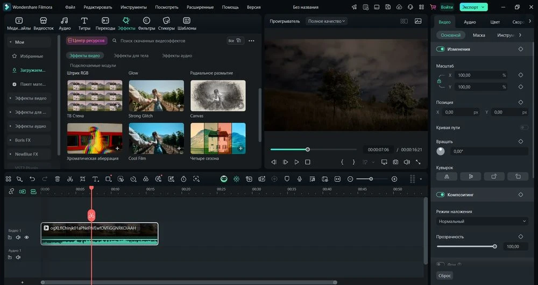
Task: Click the delete trash icon in timeline toolbar
Action: pyautogui.click(x=57, y=179)
